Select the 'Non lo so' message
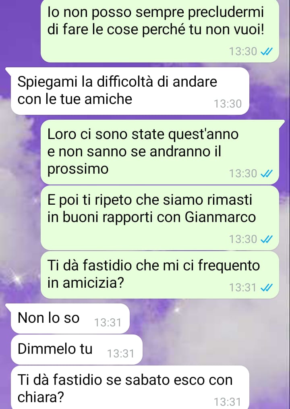290x409 pixels. (70, 318)
